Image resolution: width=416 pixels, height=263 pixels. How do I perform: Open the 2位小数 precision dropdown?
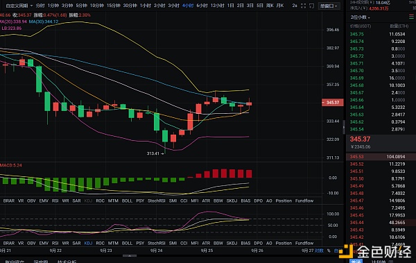(361, 17)
